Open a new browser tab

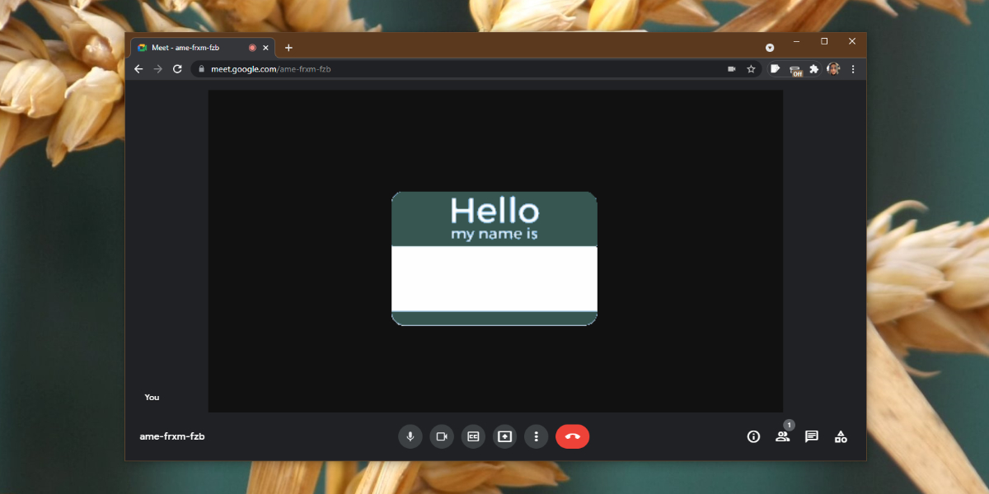(288, 48)
